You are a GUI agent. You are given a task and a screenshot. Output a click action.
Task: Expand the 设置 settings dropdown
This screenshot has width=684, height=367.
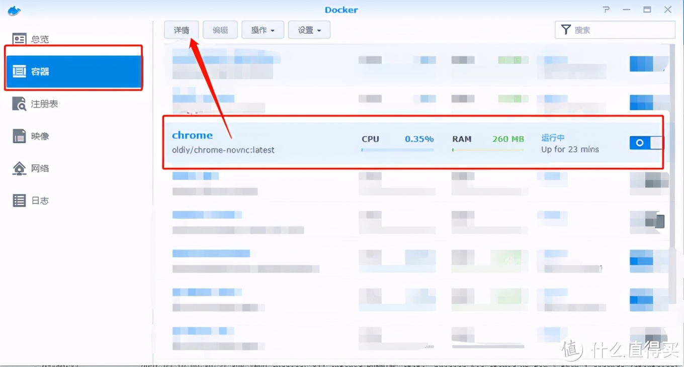point(309,30)
